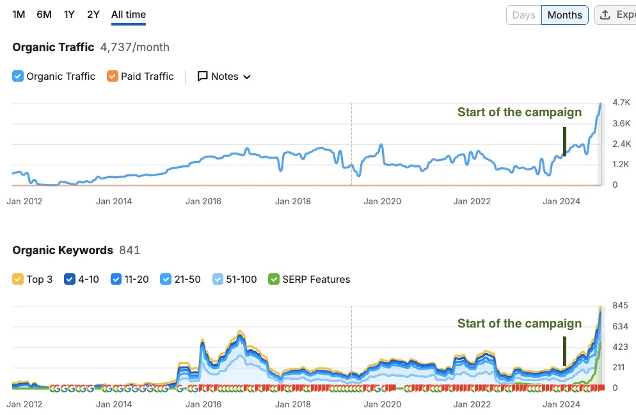Click the 423 keywords axis label

pos(620,347)
